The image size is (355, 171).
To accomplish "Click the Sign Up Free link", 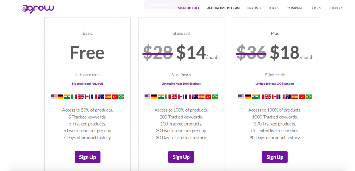I will (x=189, y=8).
